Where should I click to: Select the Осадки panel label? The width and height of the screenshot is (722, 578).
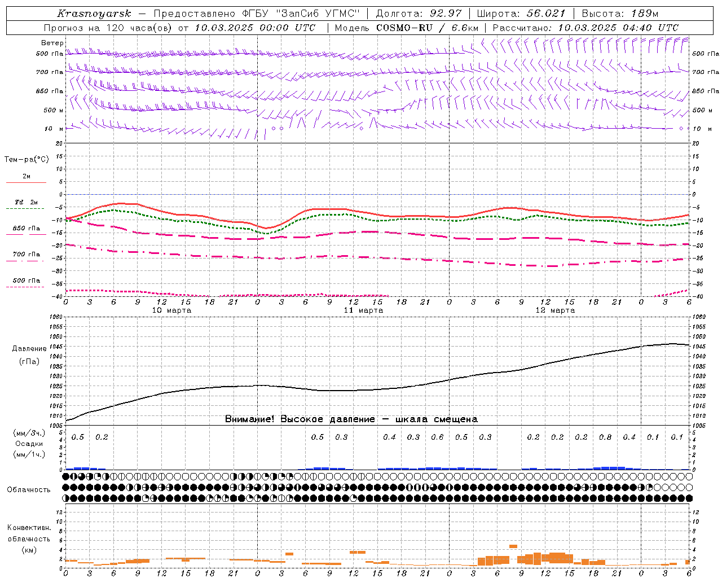point(29,444)
